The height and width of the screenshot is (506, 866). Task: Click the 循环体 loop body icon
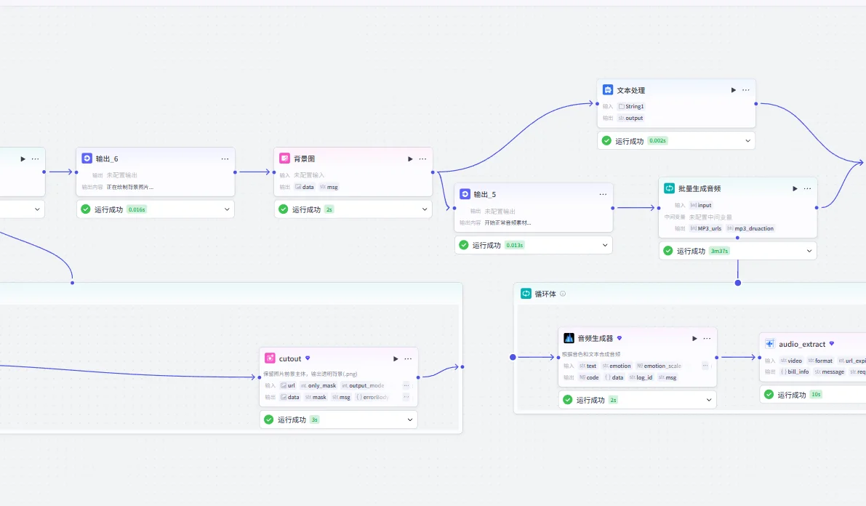[526, 293]
